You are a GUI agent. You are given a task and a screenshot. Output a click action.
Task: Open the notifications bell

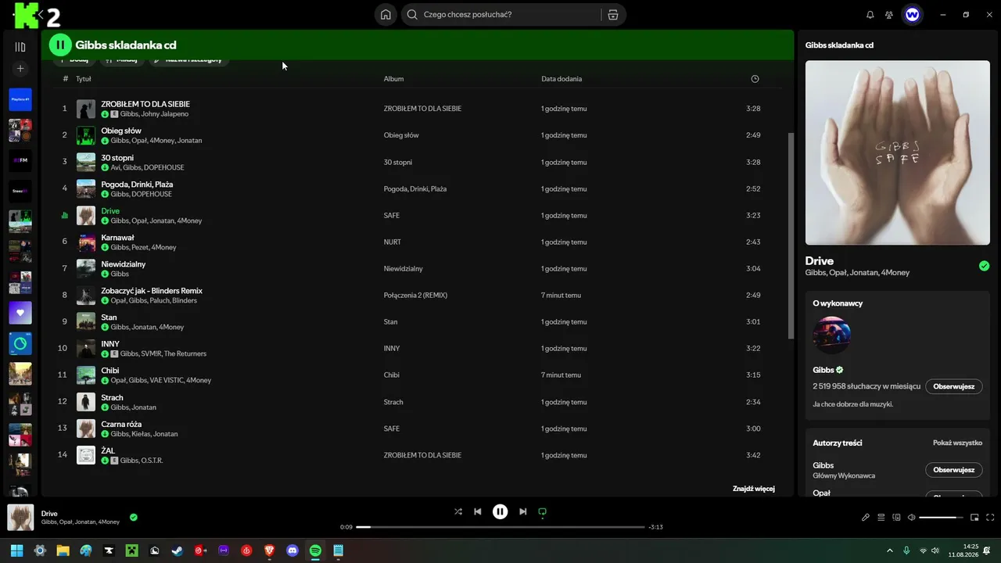(870, 15)
